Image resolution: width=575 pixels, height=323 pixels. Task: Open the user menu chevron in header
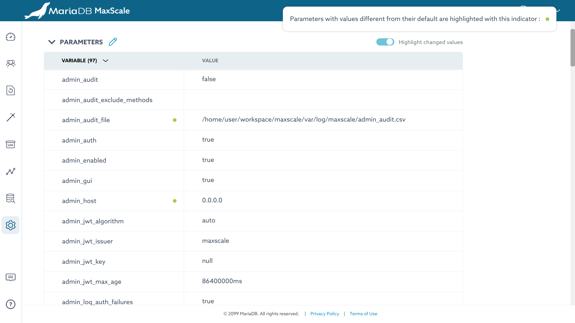(558, 10)
